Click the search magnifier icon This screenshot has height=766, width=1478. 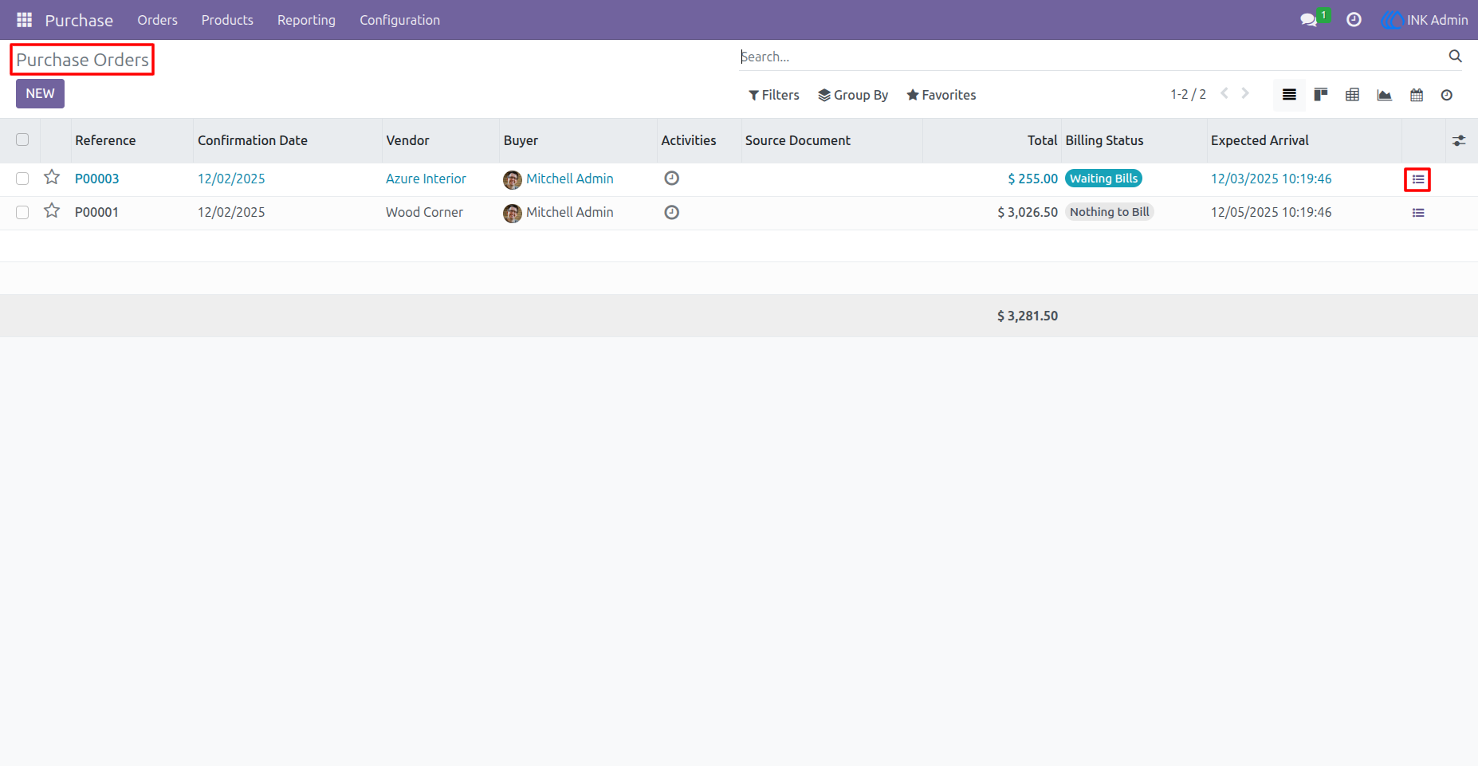(x=1455, y=57)
